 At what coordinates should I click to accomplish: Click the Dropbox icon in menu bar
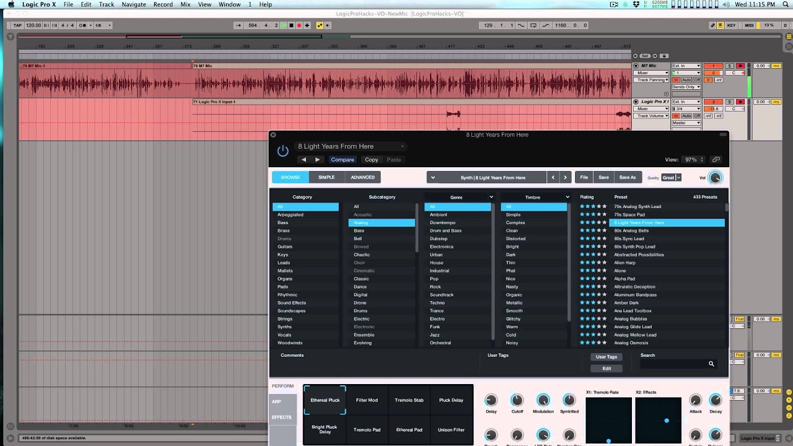click(x=636, y=4)
